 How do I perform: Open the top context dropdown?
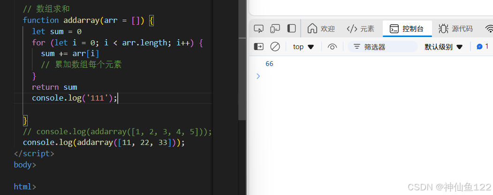(303, 47)
